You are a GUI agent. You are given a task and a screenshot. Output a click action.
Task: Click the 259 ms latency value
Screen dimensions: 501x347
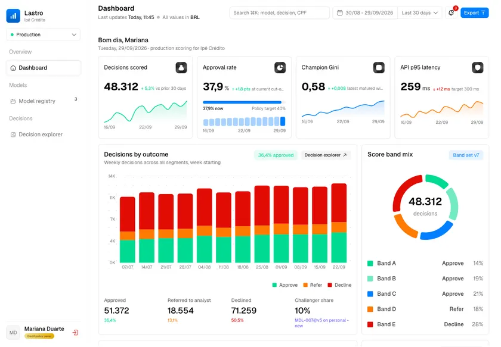(415, 87)
